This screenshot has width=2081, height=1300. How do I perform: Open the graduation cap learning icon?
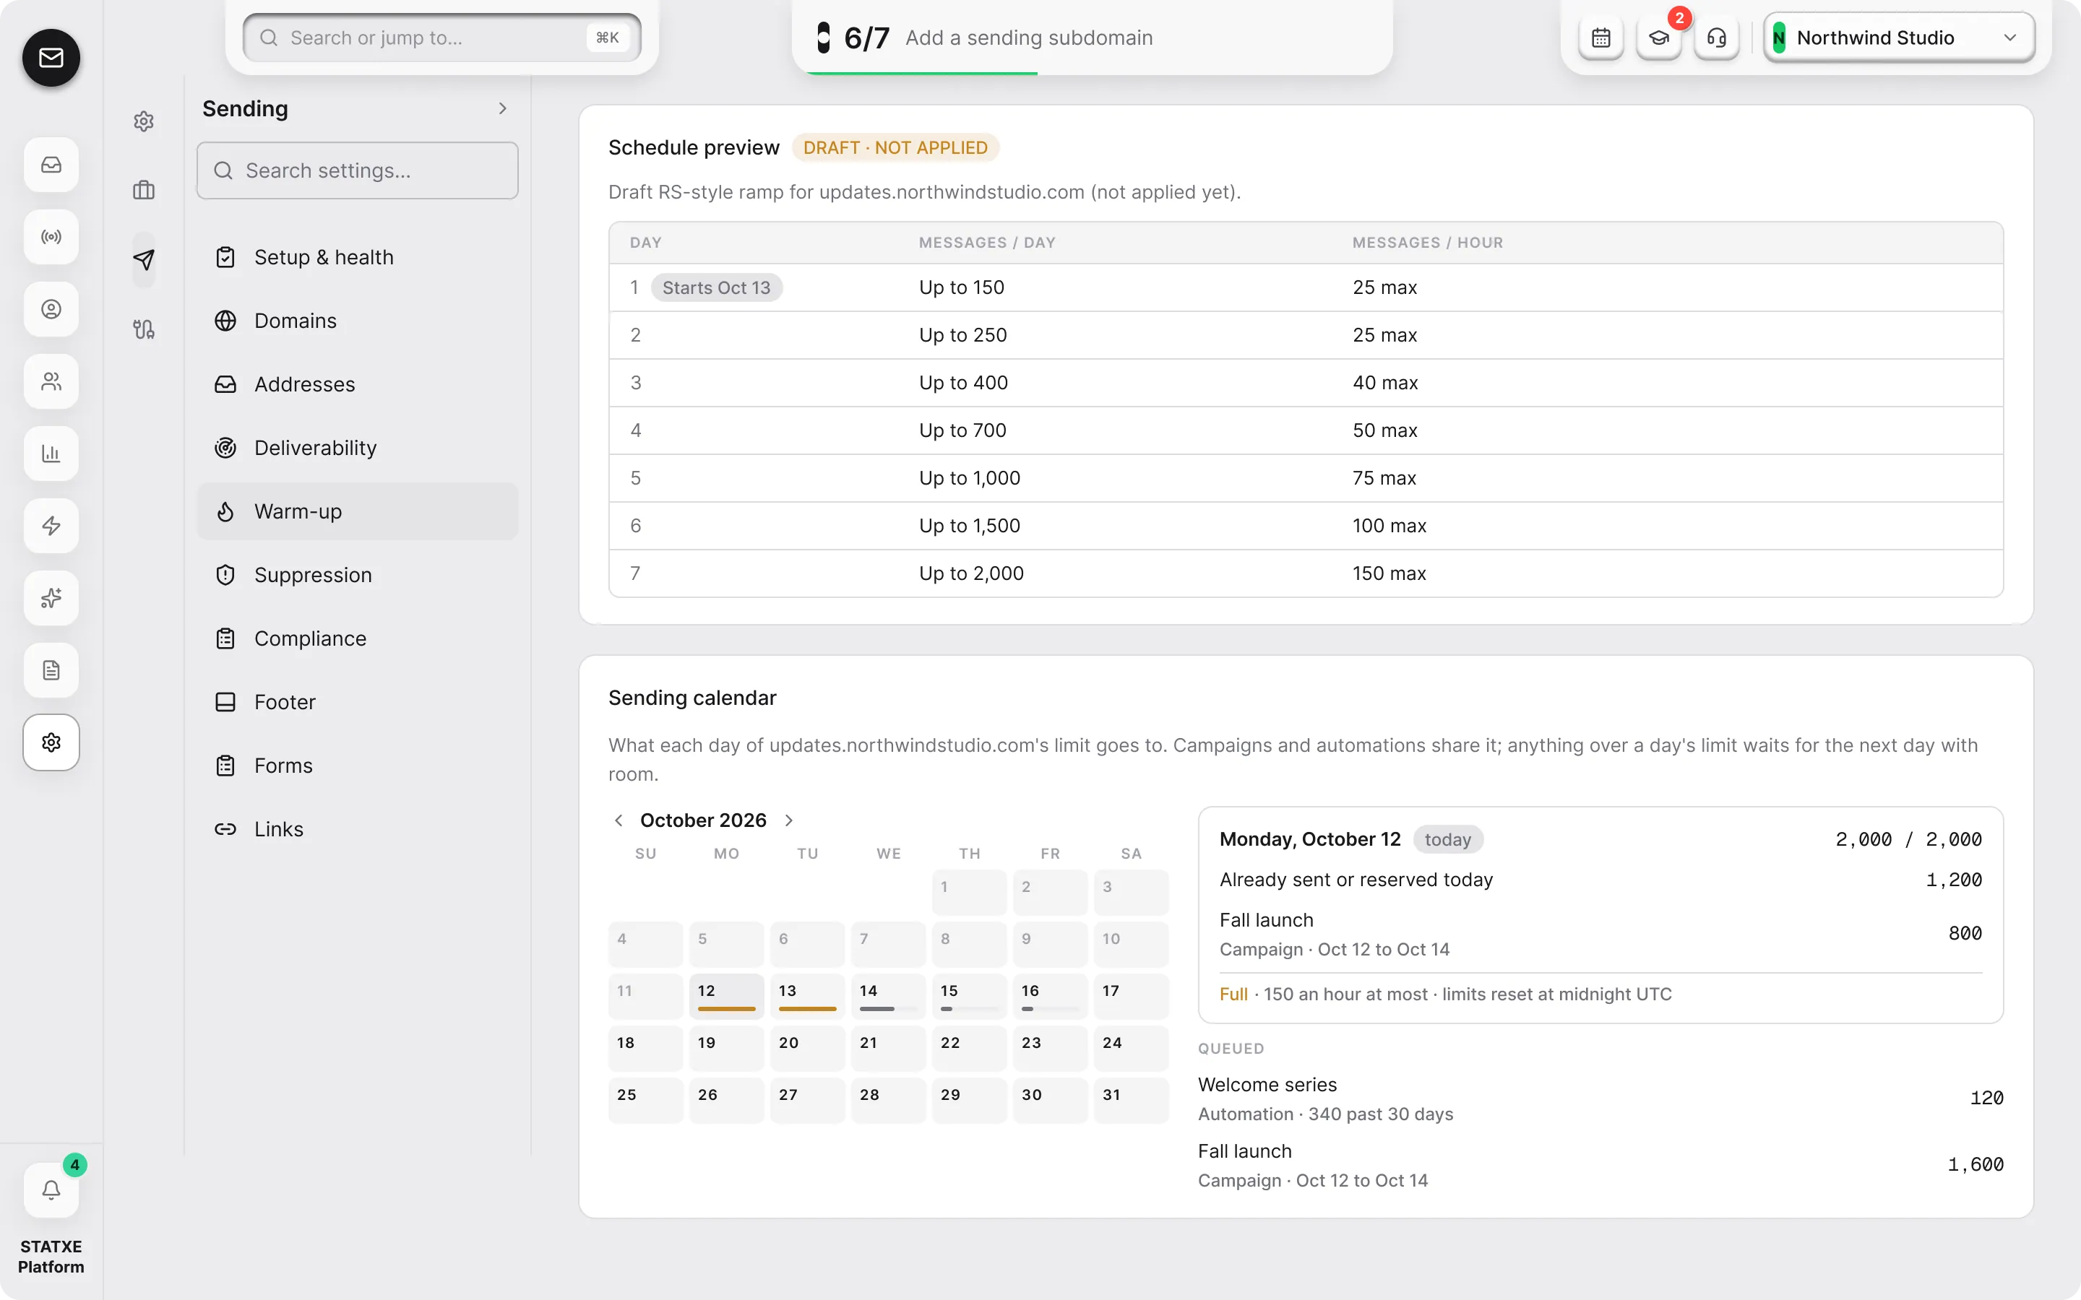pyautogui.click(x=1658, y=38)
